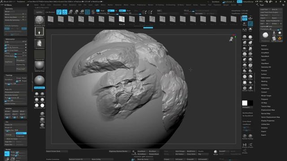Select the Move brush in brush shelf
This screenshot has width=287, height=161.
click(x=244, y=43)
